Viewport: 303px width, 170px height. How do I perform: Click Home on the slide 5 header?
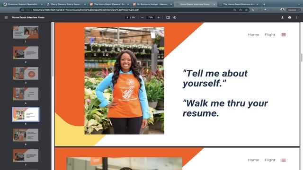coord(253,34)
